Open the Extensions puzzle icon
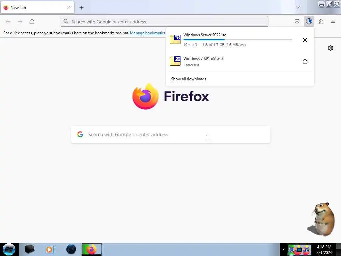Image resolution: width=341 pixels, height=256 pixels. [321, 21]
